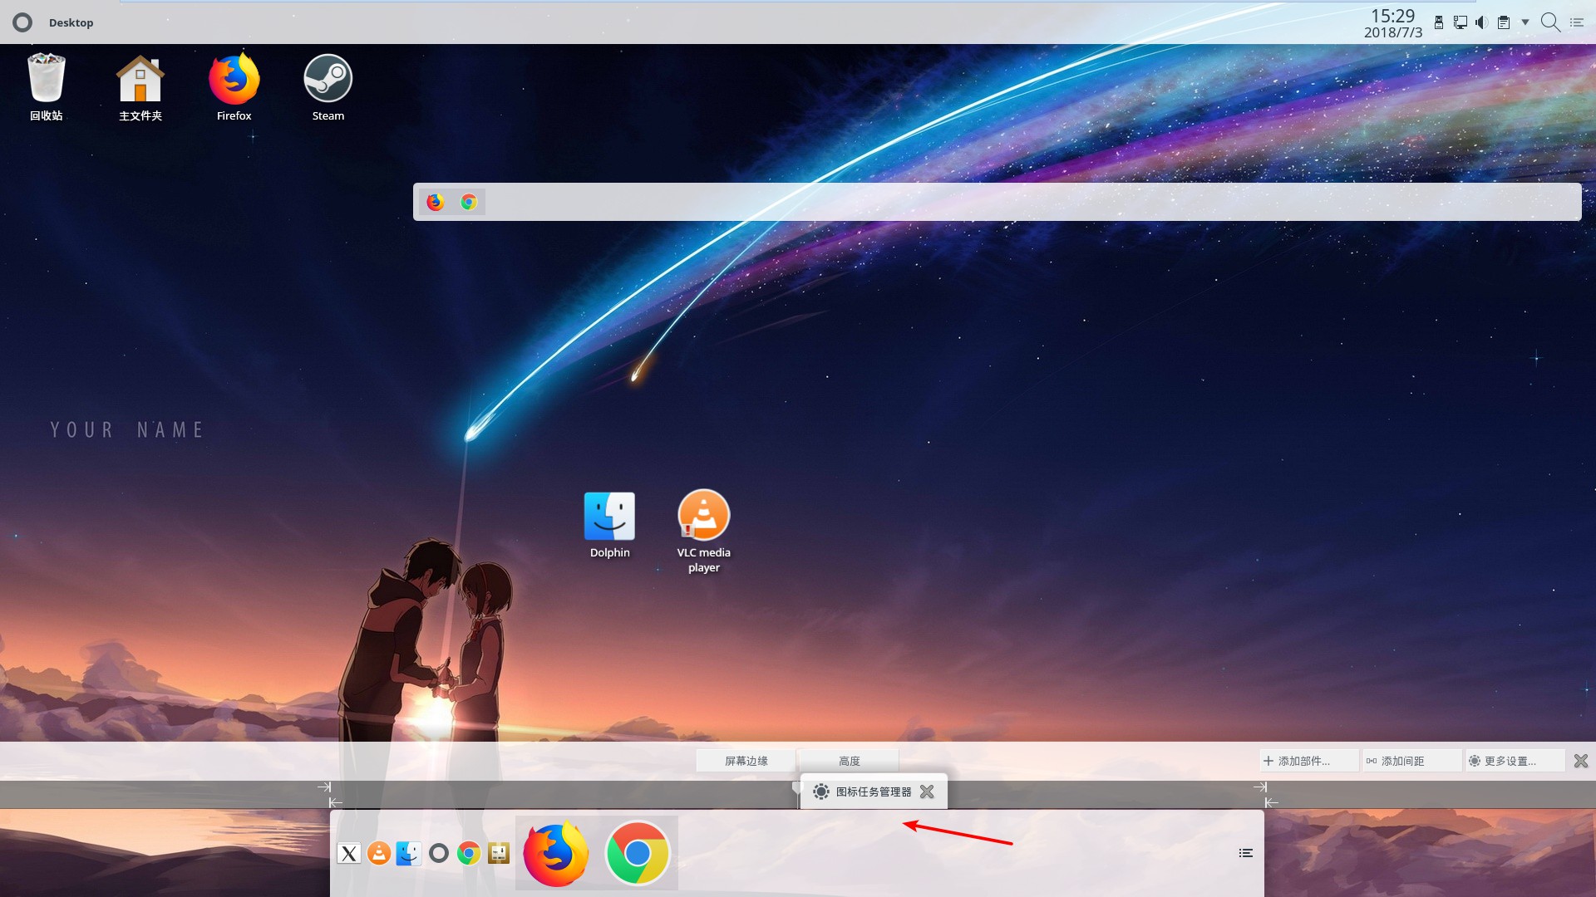This screenshot has width=1596, height=897.
Task: Click the 屏幕边缘 screen edge button
Action: pyautogui.click(x=746, y=761)
